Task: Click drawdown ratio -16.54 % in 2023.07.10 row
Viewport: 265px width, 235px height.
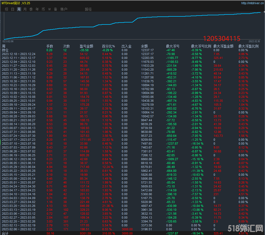Action: (197, 144)
